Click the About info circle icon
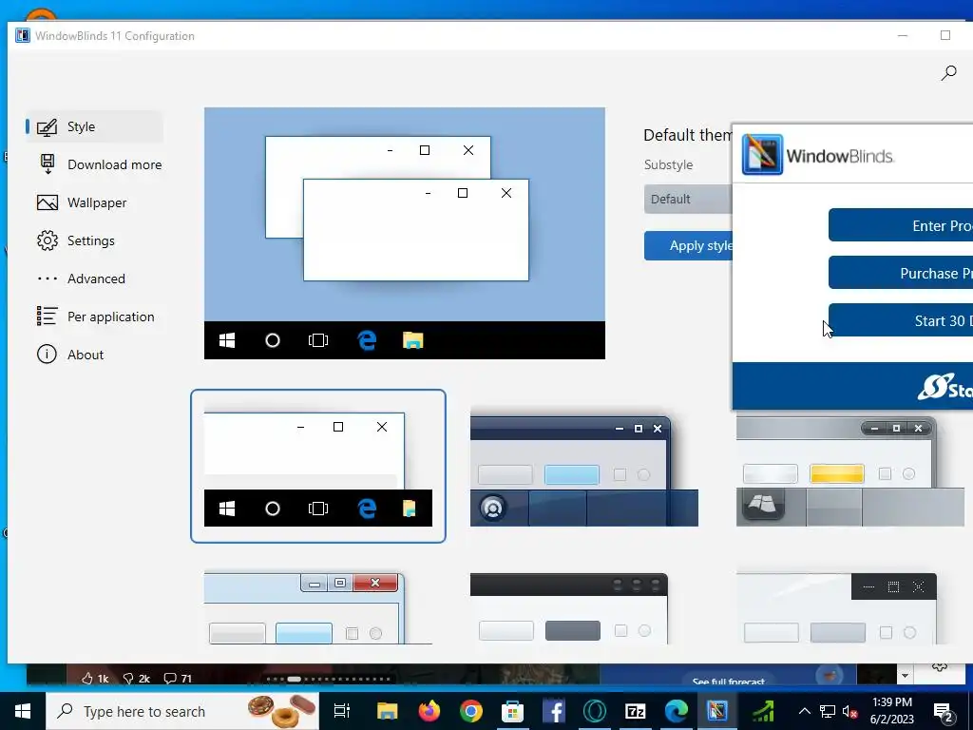 48,355
